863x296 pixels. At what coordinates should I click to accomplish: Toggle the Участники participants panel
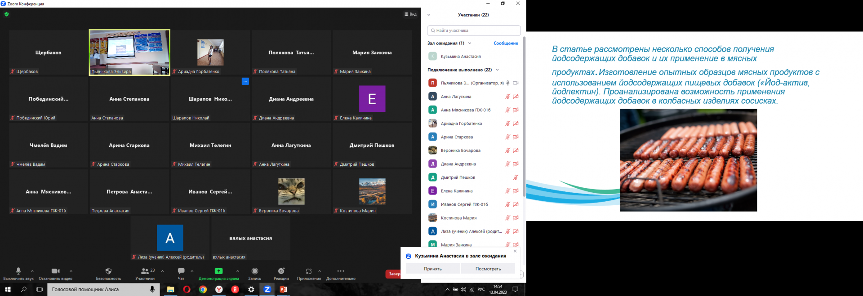tap(145, 273)
